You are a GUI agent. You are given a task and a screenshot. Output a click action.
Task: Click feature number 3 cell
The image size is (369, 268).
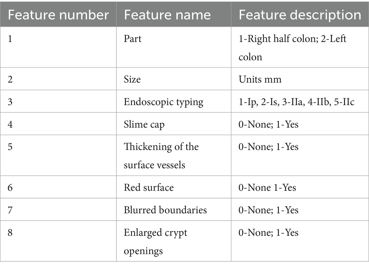(10, 101)
